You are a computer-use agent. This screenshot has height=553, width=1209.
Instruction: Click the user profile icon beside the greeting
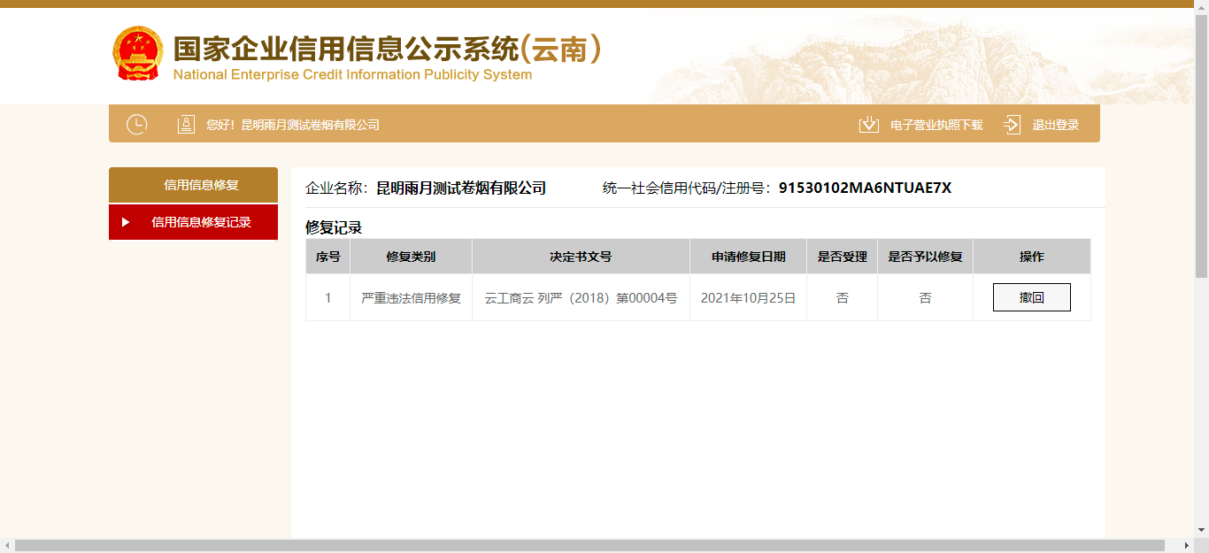186,125
